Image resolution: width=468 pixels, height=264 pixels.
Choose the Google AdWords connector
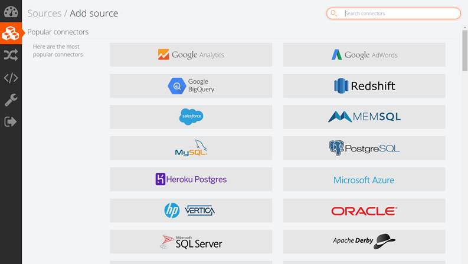[x=364, y=55]
